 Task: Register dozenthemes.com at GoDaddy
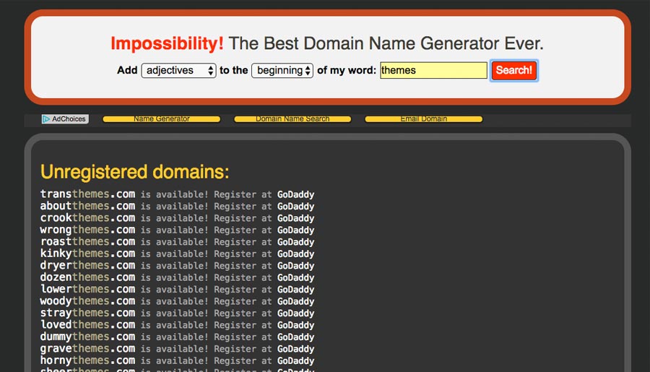point(295,278)
